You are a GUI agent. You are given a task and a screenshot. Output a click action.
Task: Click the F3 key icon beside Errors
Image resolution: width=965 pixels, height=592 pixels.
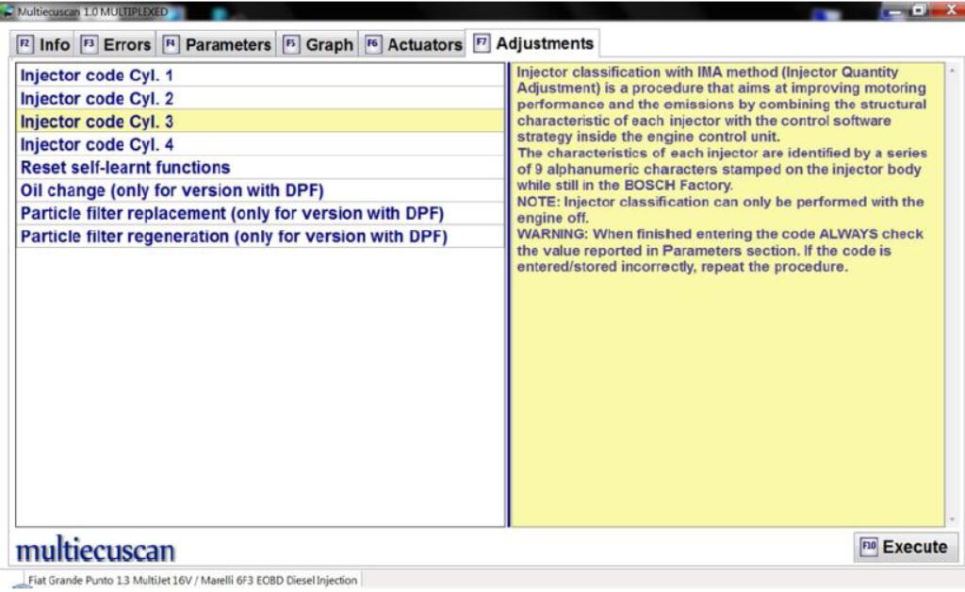tap(89, 44)
